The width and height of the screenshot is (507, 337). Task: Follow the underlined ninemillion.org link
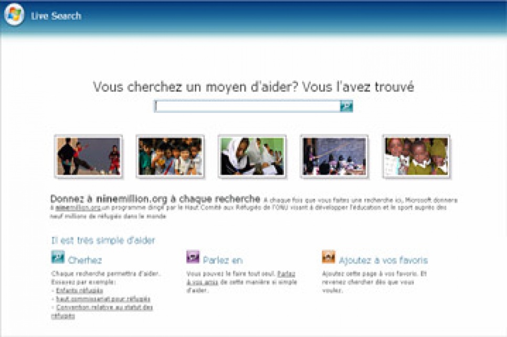pos(78,208)
